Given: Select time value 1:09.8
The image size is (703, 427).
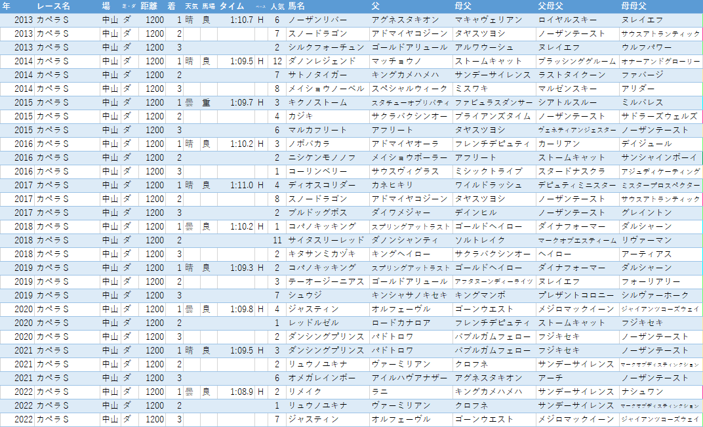Looking at the screenshot, I should pos(241,309).
